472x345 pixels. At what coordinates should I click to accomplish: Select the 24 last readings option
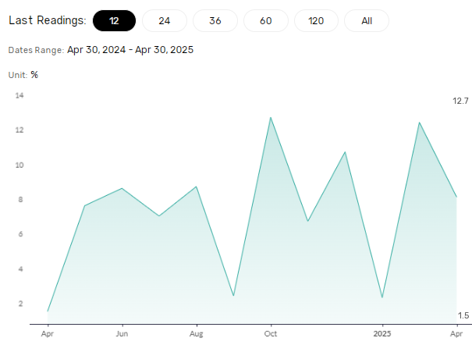[165, 21]
